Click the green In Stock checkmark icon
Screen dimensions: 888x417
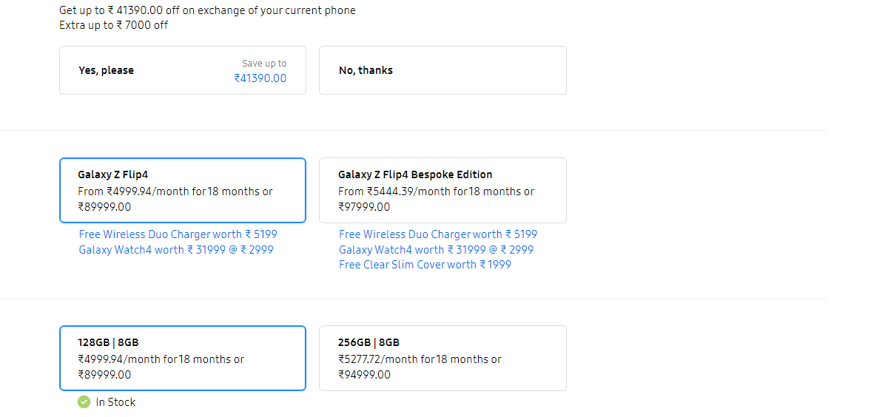[84, 402]
